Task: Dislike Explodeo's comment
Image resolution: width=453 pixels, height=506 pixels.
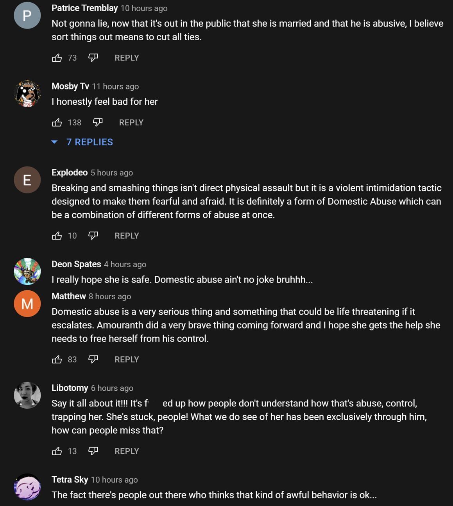Action: [93, 235]
